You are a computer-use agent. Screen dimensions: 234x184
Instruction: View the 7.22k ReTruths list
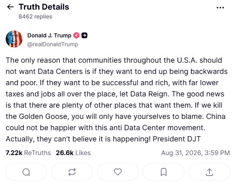[x=28, y=153]
